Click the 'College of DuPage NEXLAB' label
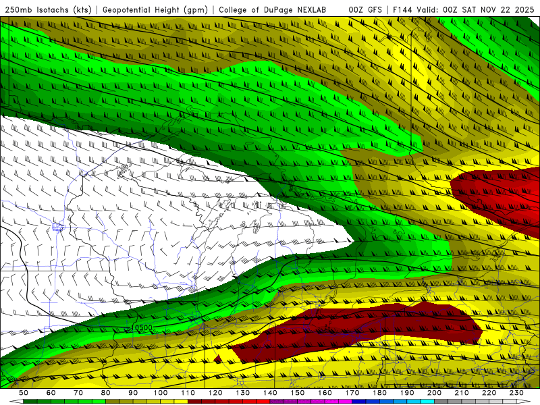 (x=273, y=9)
